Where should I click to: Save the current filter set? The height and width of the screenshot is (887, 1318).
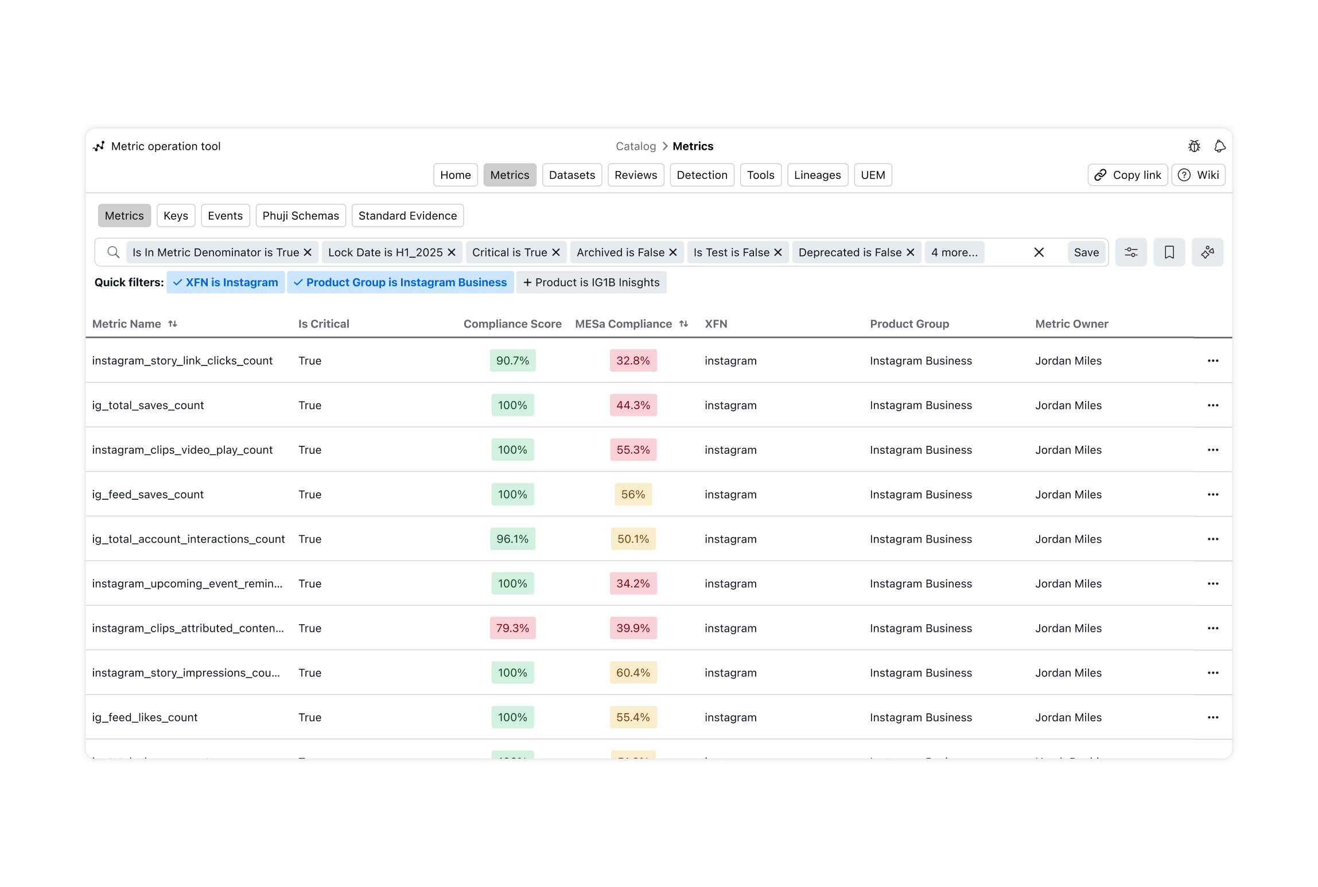coord(1086,252)
